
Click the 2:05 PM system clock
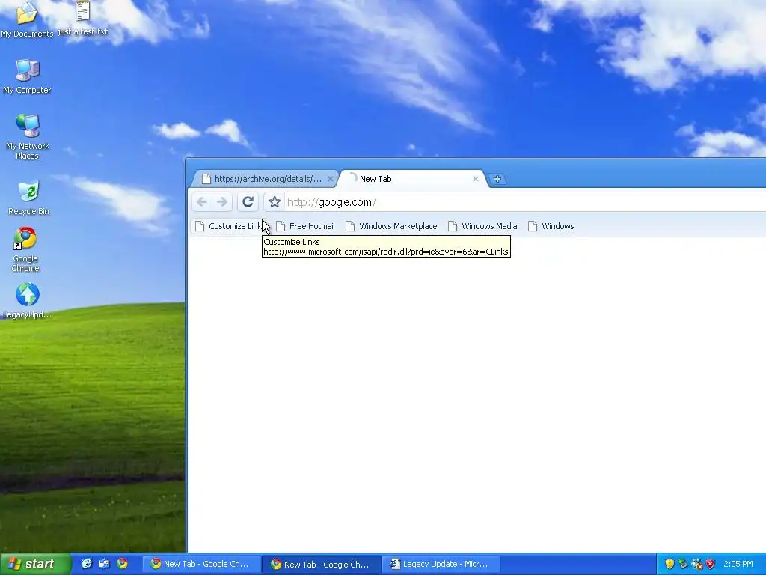[738, 564]
